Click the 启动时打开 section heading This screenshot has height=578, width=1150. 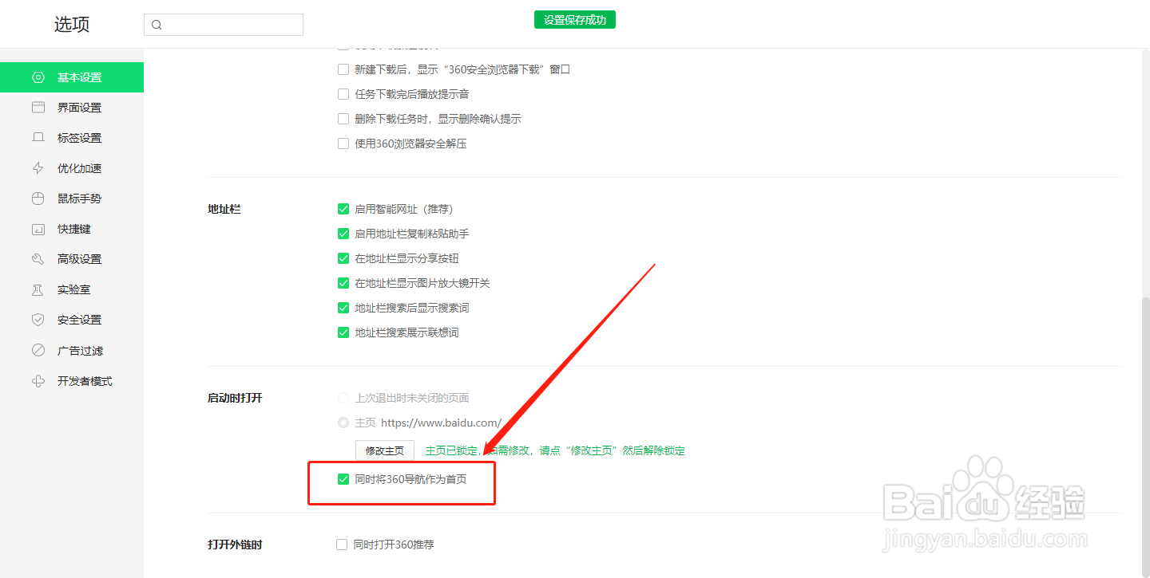(x=235, y=398)
